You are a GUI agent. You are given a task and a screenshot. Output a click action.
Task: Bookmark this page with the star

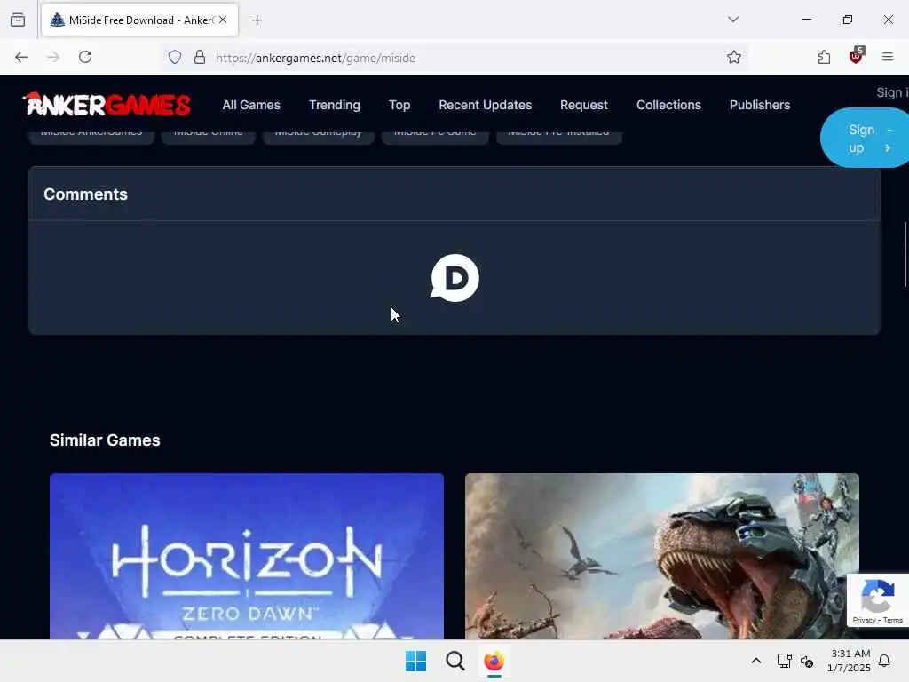(x=734, y=57)
